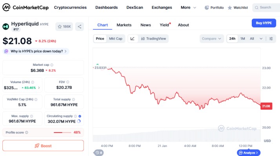Click the $20.27B FDV value
This screenshot has height=156, width=280.
pyautogui.click(x=64, y=87)
